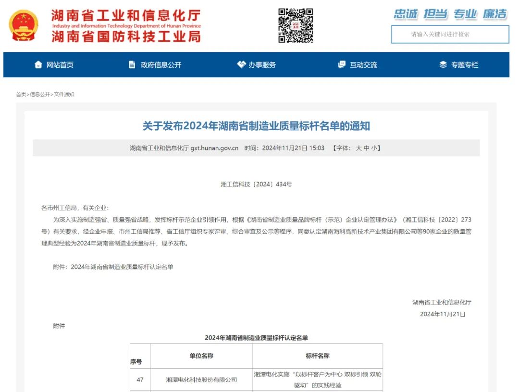Image resolution: width=519 pixels, height=392 pixels.
Task: Click the document number 湘工信科技〔2024〕434号
Action: (256, 184)
